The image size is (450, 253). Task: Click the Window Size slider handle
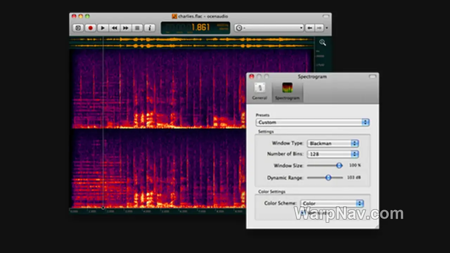pyautogui.click(x=339, y=165)
